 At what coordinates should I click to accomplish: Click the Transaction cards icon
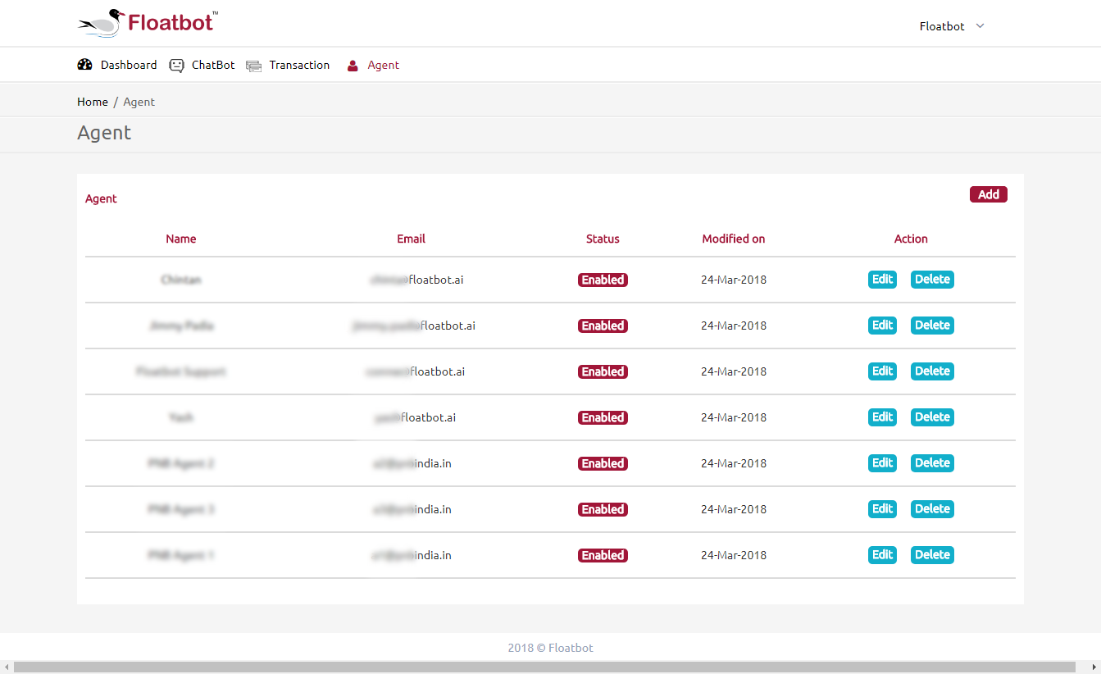(254, 66)
